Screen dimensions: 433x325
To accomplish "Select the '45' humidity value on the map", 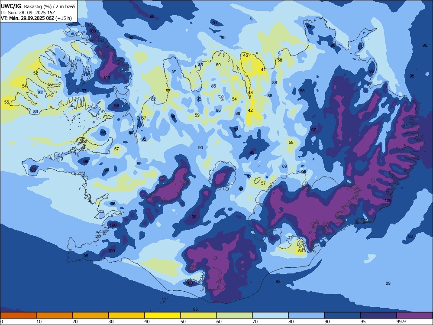I will coord(246,55).
